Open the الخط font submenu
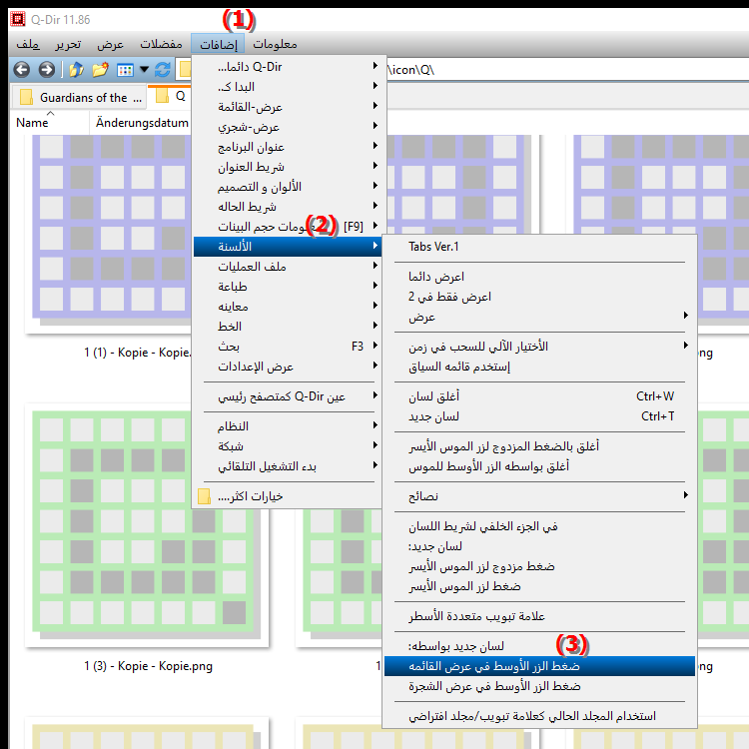Image resolution: width=749 pixels, height=749 pixels. pyautogui.click(x=287, y=327)
